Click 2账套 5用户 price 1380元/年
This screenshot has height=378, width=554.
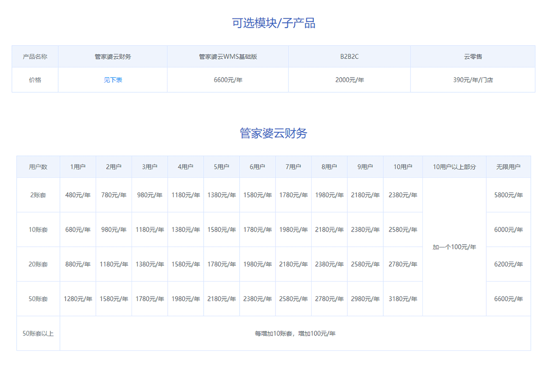222,195
